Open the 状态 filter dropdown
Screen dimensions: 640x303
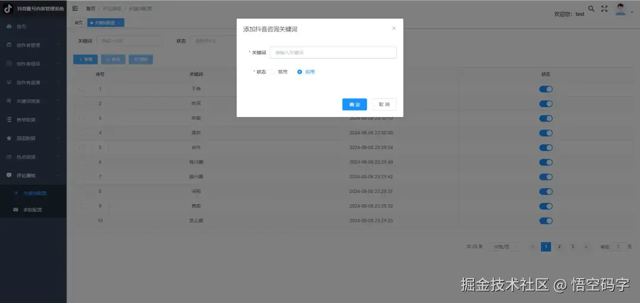(x=215, y=41)
